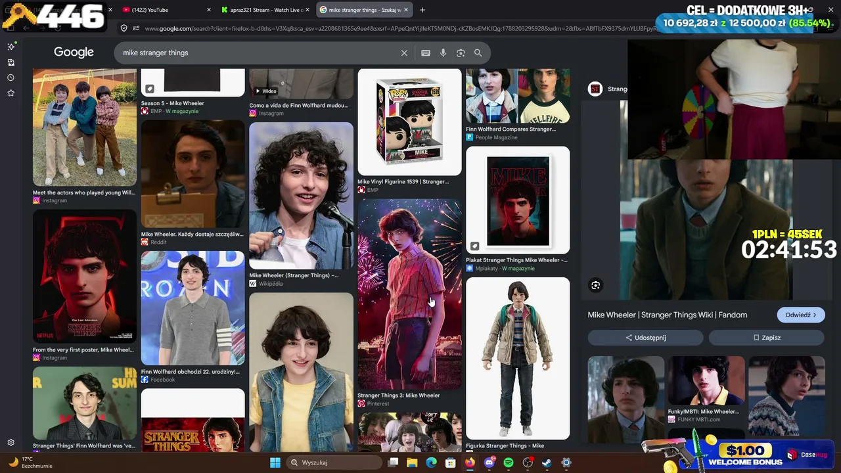This screenshot has height=473, width=841.
Task: Open the red Mike poster Mplakaty thumbnail
Action: pos(518,200)
